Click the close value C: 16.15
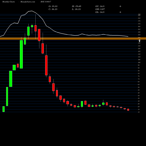The height and width of the screenshot is (146, 146). click(x=53, y=9)
